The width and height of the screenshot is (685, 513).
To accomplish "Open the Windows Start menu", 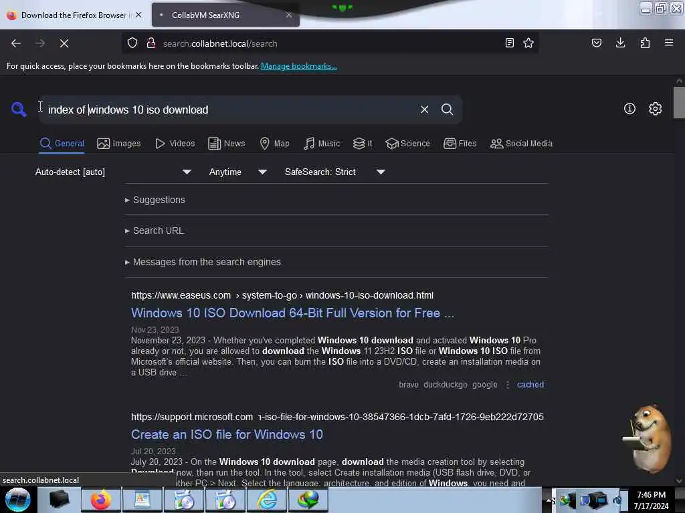I will (17, 500).
